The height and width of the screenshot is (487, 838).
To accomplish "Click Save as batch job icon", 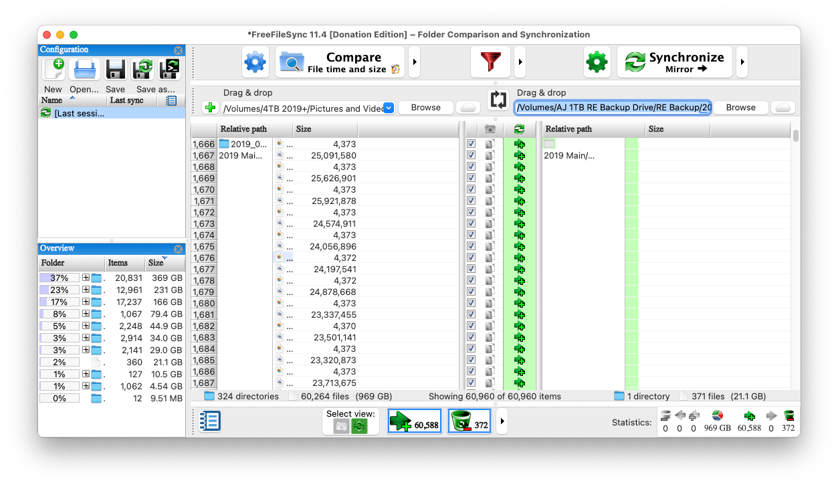I will (x=169, y=70).
